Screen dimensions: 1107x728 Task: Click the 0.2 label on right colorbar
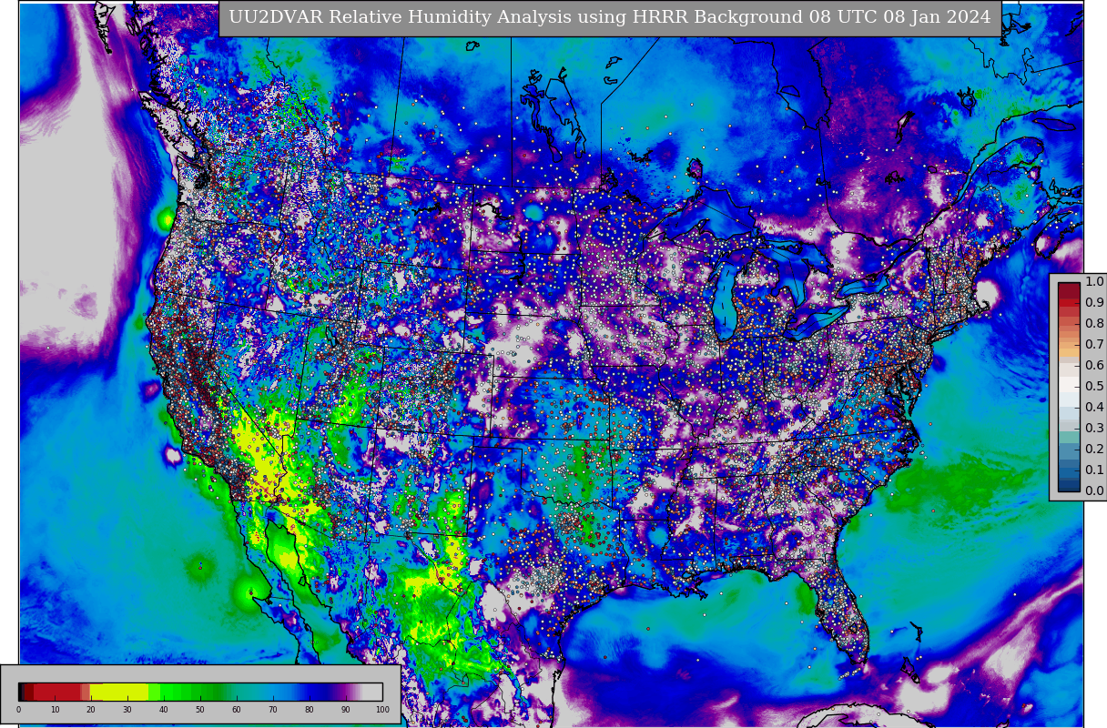[1094, 450]
